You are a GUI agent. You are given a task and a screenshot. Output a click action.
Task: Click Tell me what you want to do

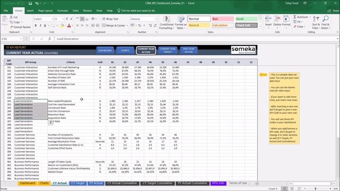coord(136,11)
